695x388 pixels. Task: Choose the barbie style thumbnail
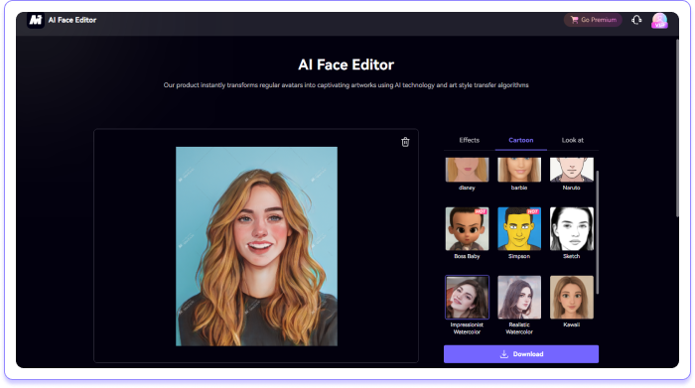tap(519, 170)
